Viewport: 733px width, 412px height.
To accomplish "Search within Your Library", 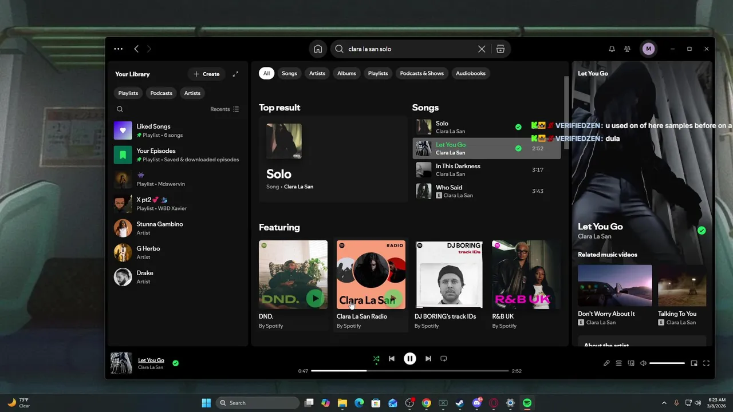I will (x=120, y=109).
